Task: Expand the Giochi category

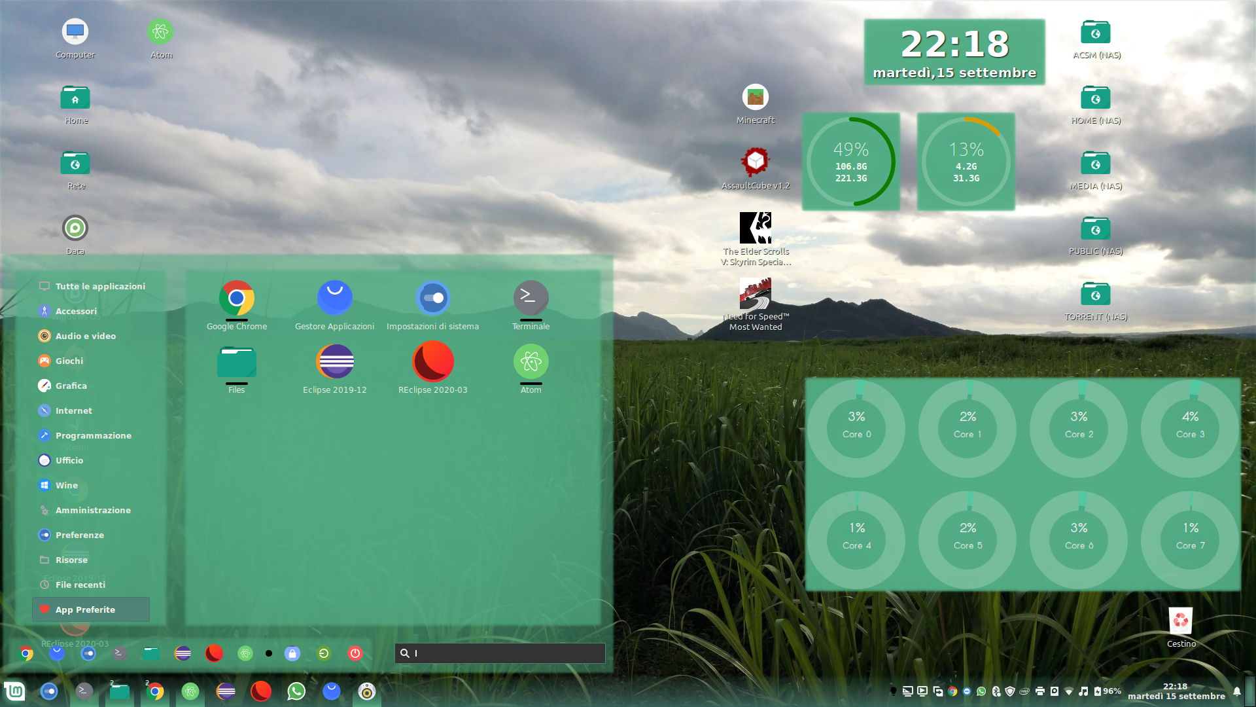Action: click(x=69, y=361)
